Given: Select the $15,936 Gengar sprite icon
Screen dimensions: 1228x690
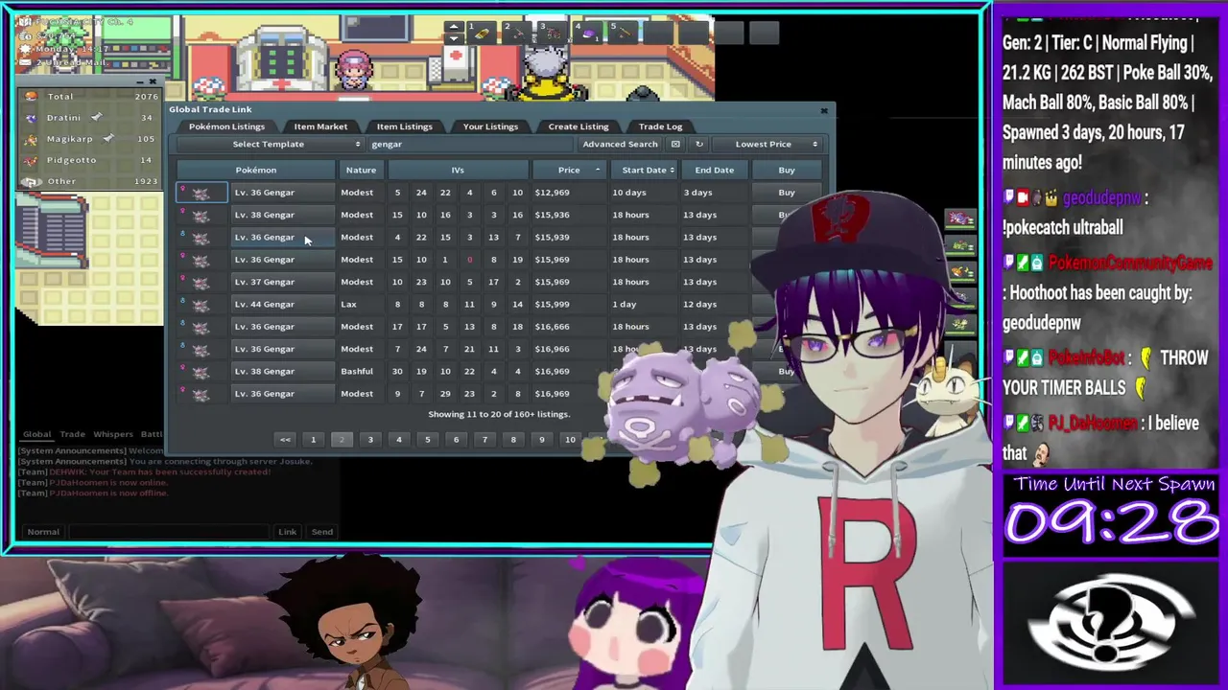Looking at the screenshot, I should (201, 215).
